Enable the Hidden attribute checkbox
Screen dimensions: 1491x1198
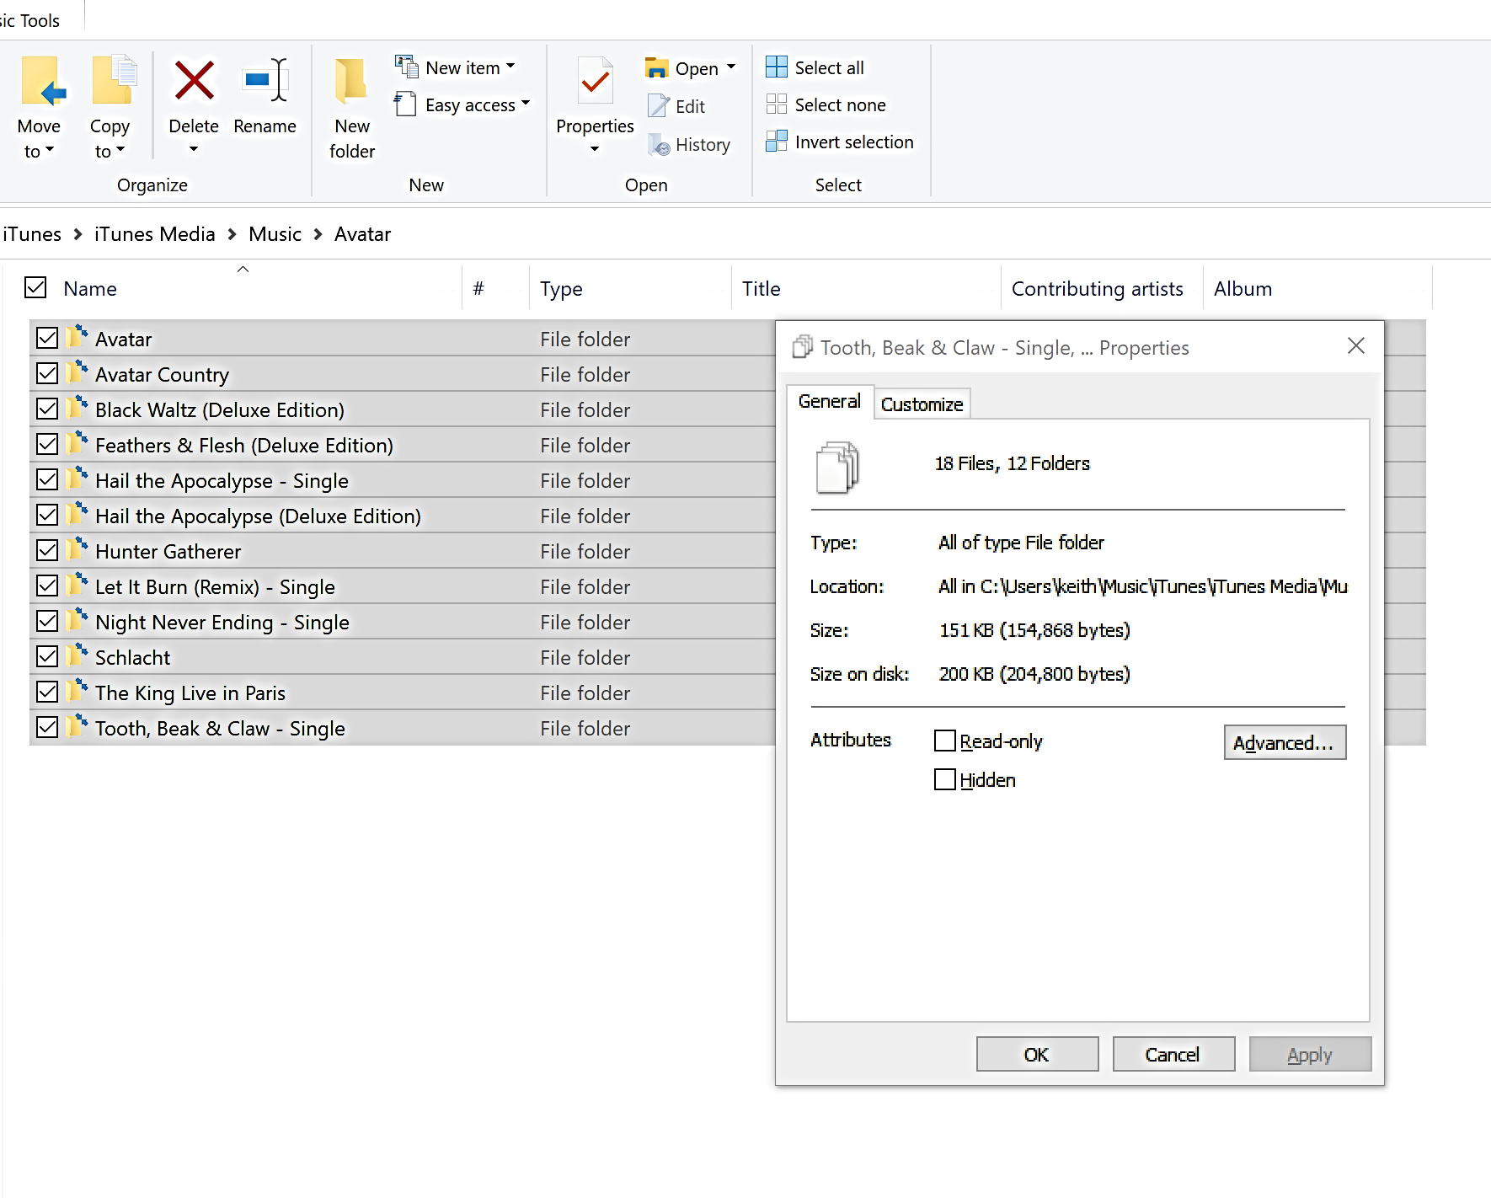pyautogui.click(x=945, y=779)
